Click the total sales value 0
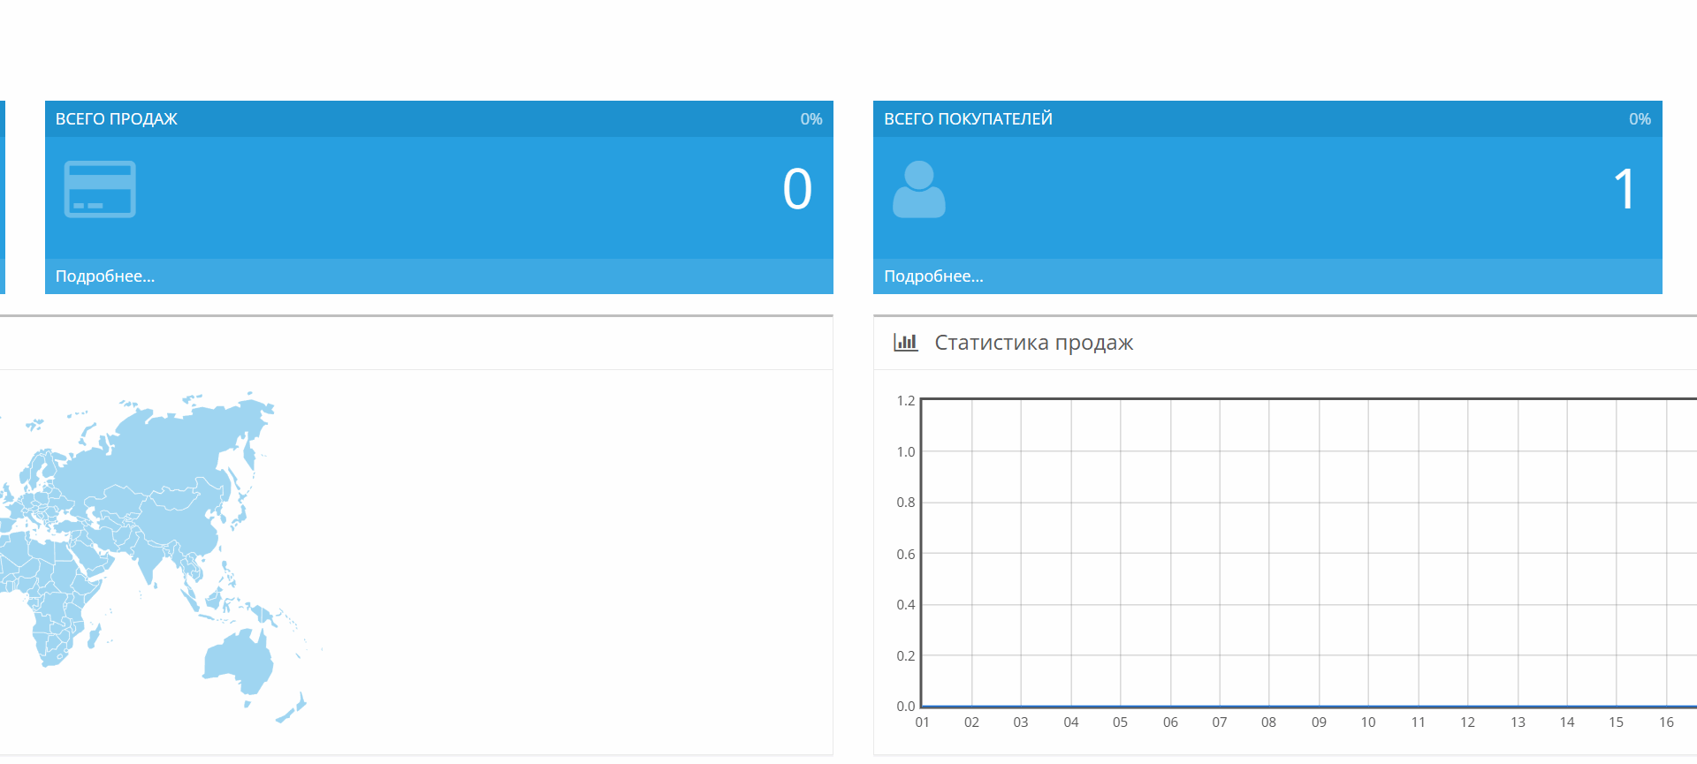Image resolution: width=1697 pixels, height=764 pixels. click(x=796, y=189)
